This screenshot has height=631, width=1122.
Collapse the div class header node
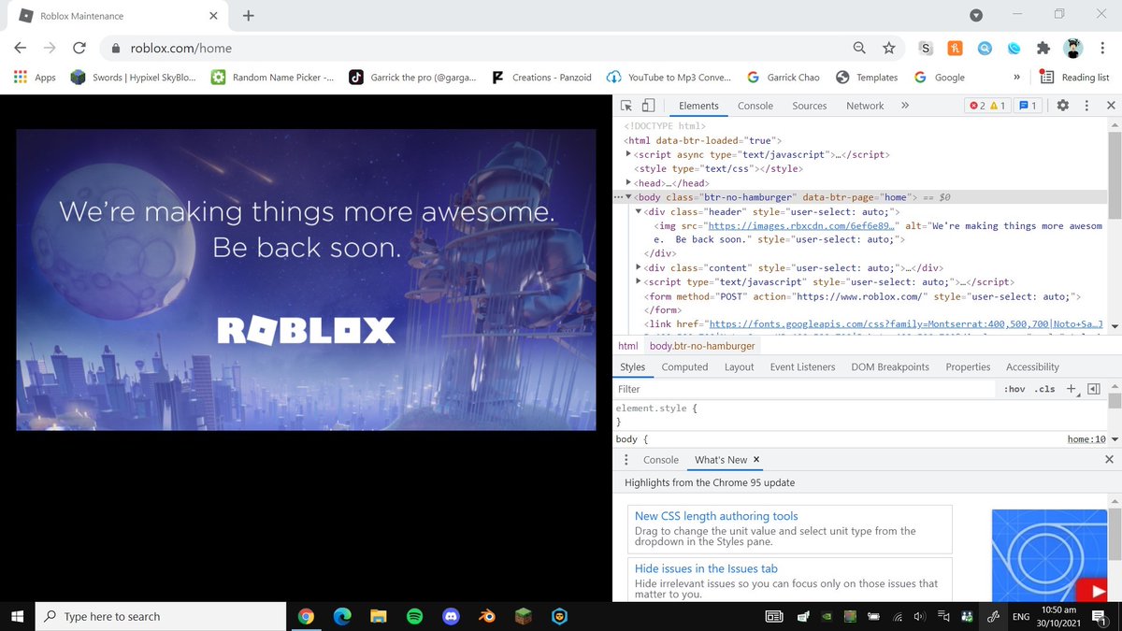[639, 211]
